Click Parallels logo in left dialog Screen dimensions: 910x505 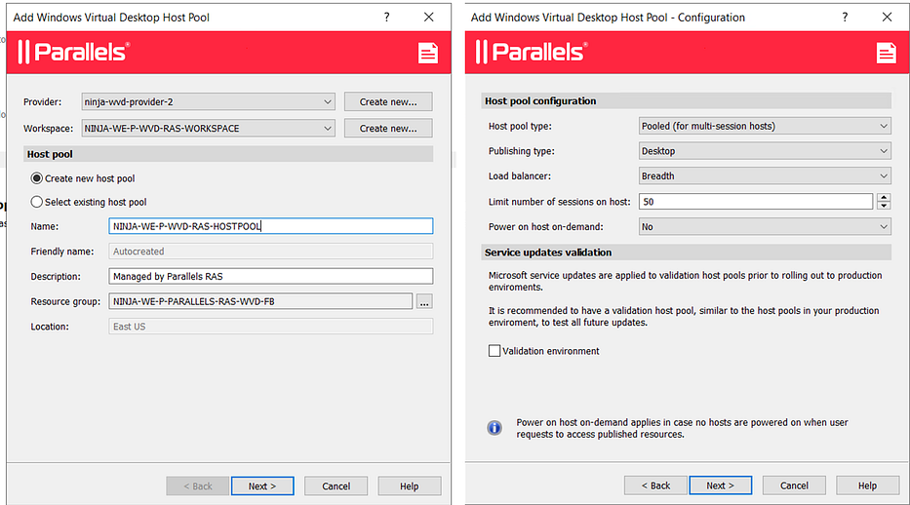(74, 53)
